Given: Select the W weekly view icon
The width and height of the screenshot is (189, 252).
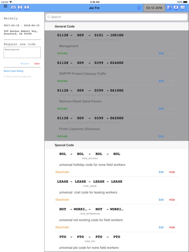Looking at the screenshot, I should pos(13,7).
